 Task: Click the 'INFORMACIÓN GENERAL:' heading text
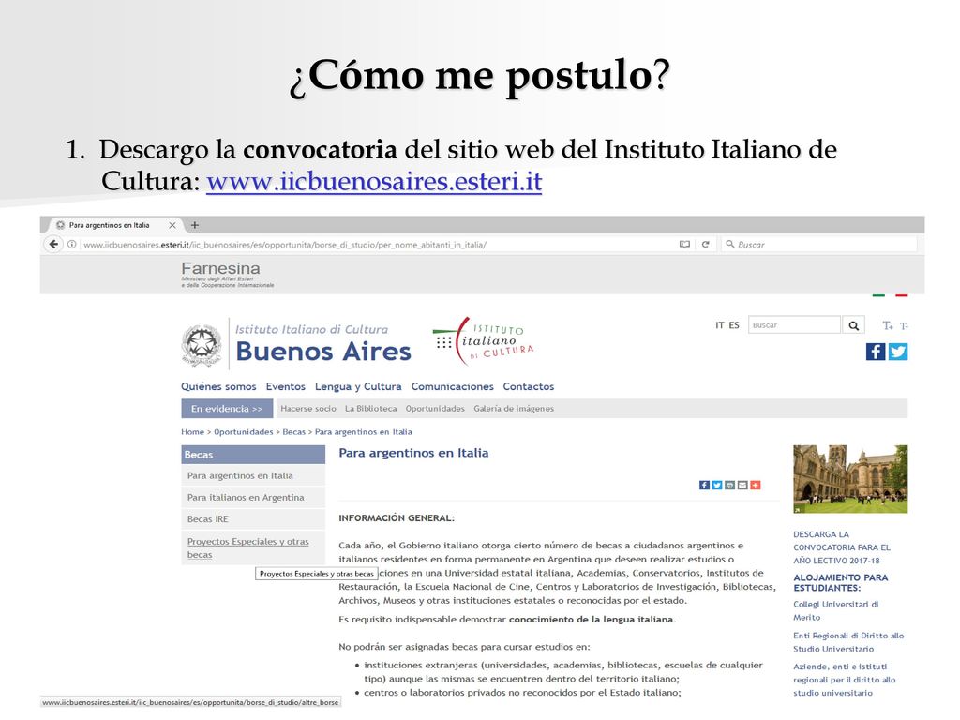397,517
